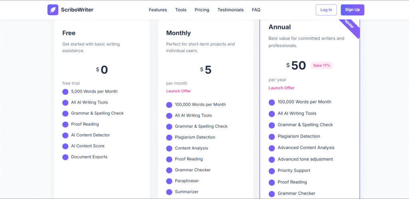The image size is (409, 199).
Task: Click bullet icon beside Monthly plan's Plagiarism Detection
Action: 169,138
